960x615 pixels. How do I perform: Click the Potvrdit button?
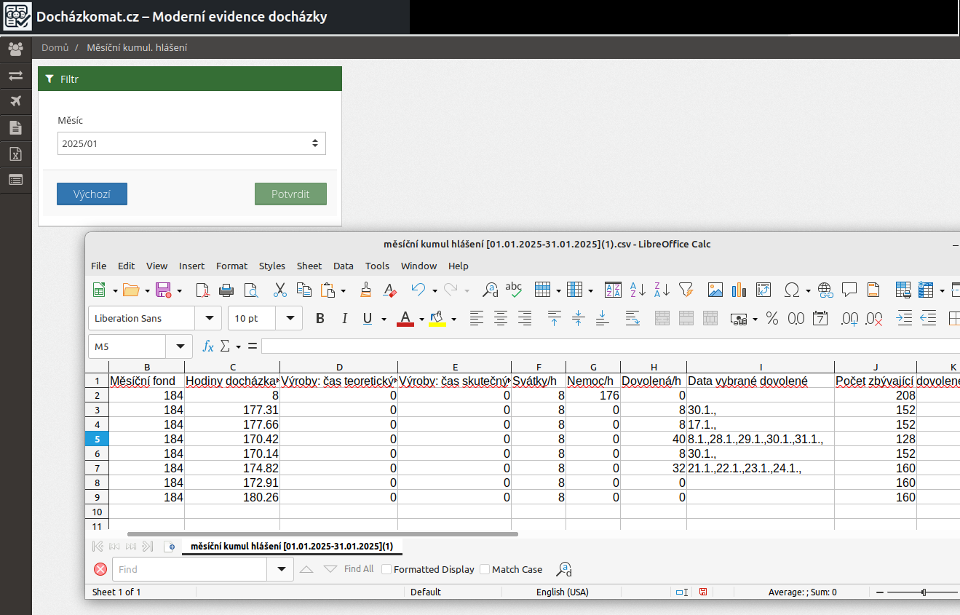(290, 194)
